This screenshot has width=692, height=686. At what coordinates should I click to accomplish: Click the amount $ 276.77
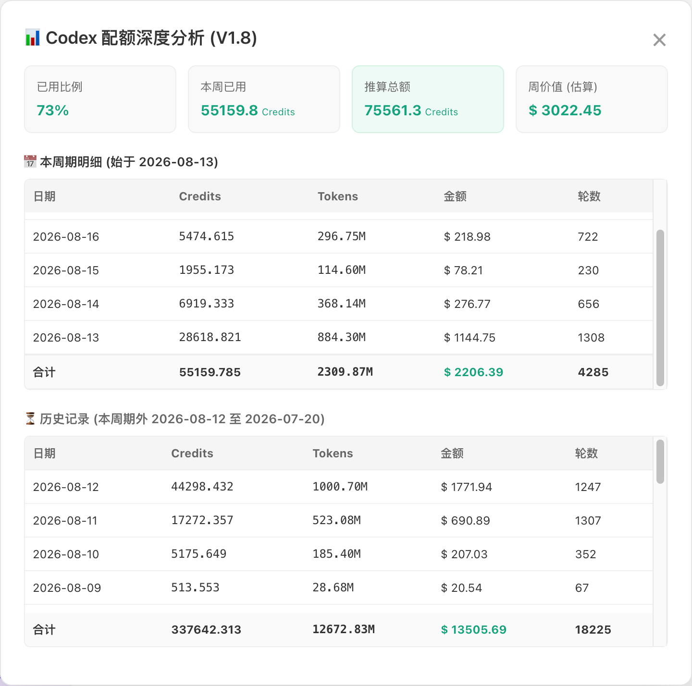pos(467,304)
